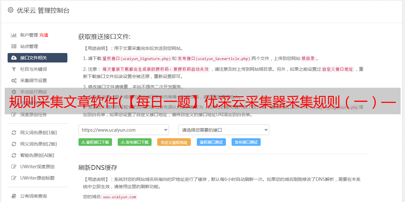Open the 账户管理 menu item
Viewport: 405px width, 202px height.
[x=29, y=35]
